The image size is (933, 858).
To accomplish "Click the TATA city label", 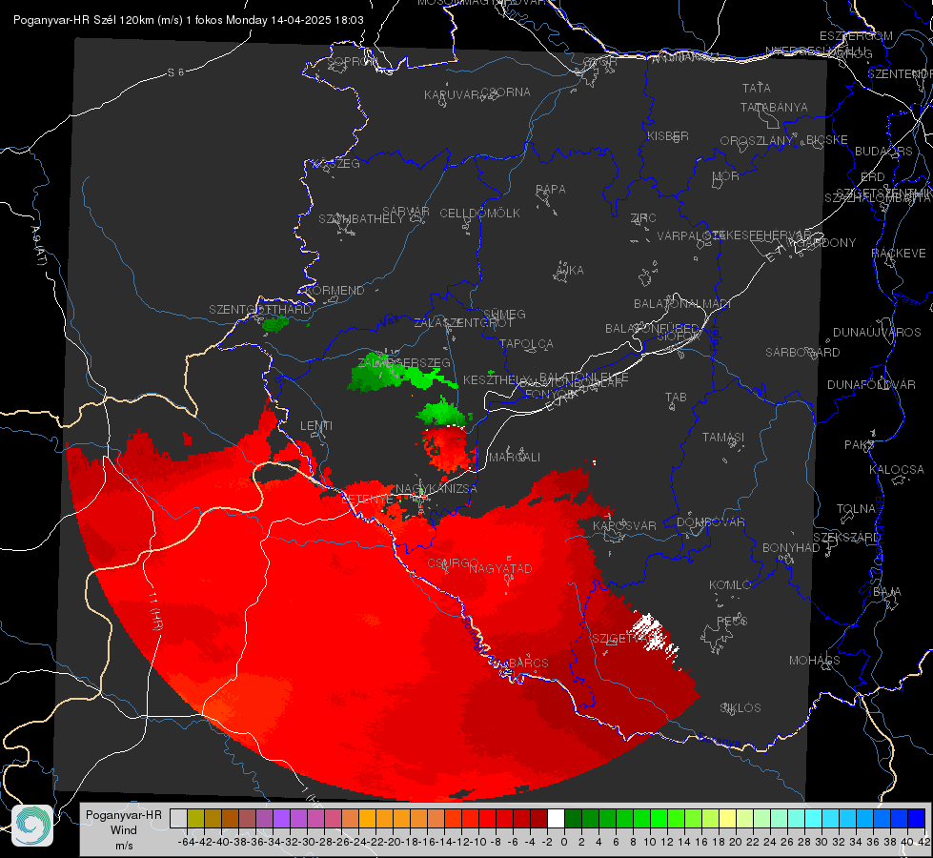I will [x=757, y=88].
